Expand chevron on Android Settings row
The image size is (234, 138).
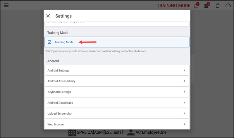(184, 70)
